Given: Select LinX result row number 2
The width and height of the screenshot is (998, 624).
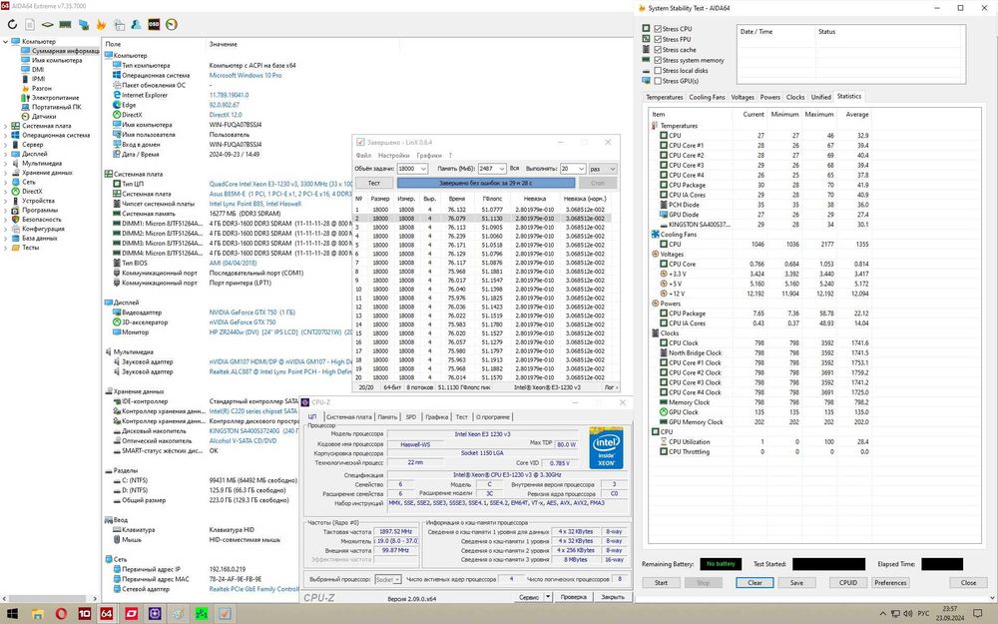Looking at the screenshot, I should [x=482, y=219].
